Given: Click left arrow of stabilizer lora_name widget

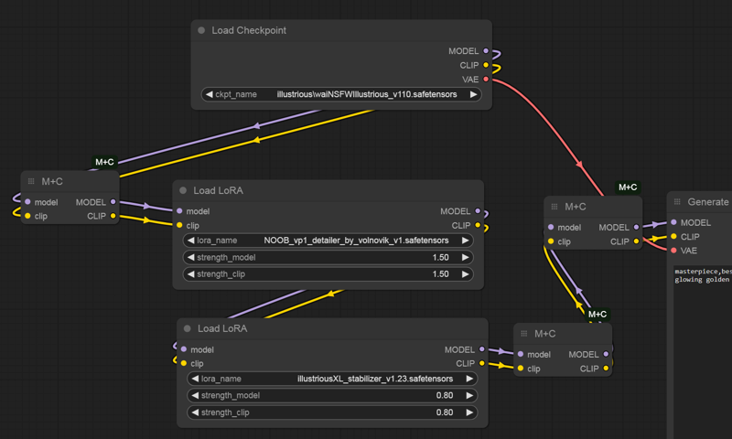Looking at the screenshot, I should pyautogui.click(x=195, y=379).
